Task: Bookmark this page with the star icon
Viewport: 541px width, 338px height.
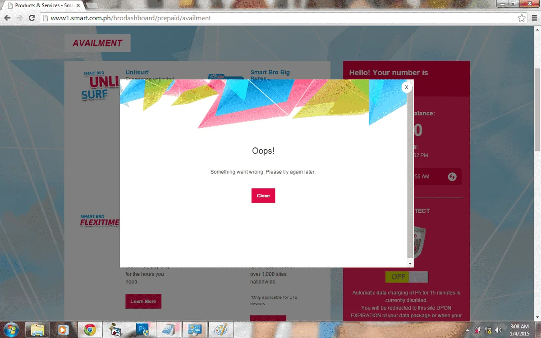Action: point(522,18)
